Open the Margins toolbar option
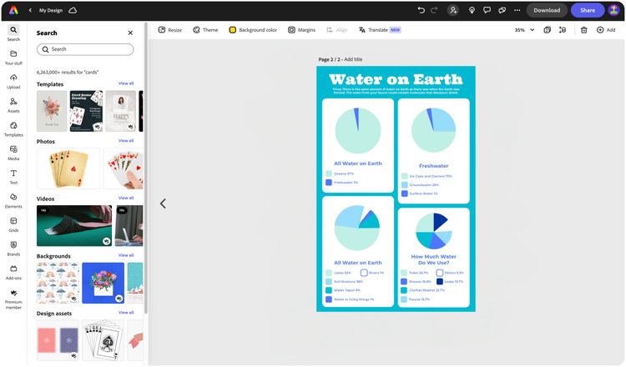This screenshot has width=626, height=367. [x=302, y=30]
